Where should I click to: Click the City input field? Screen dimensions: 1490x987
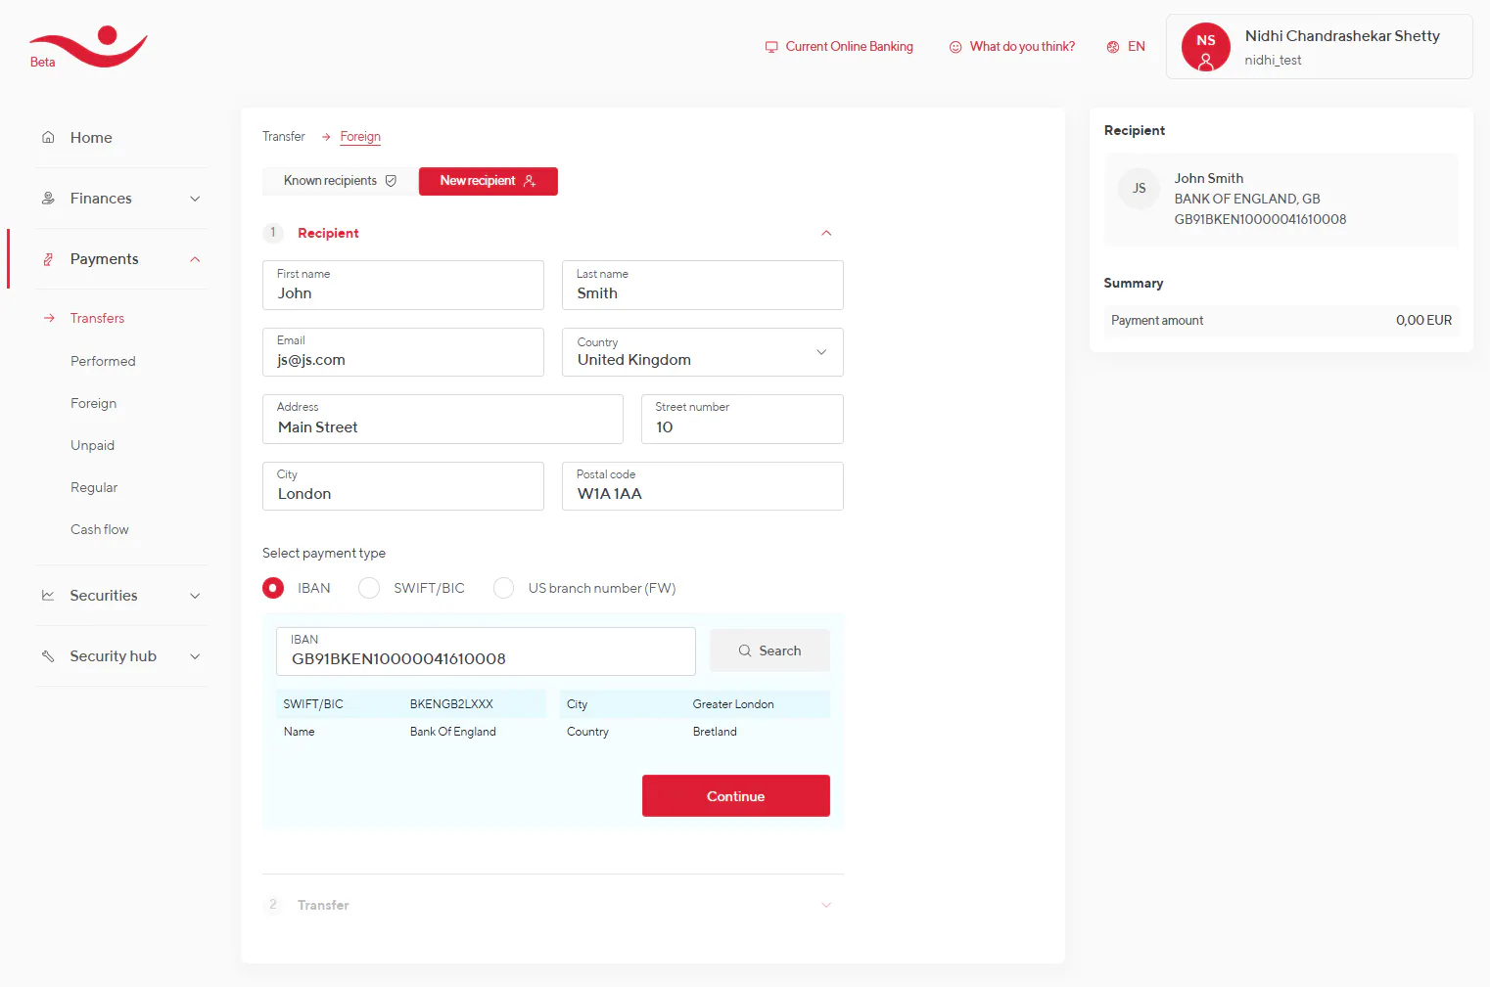pyautogui.click(x=403, y=486)
